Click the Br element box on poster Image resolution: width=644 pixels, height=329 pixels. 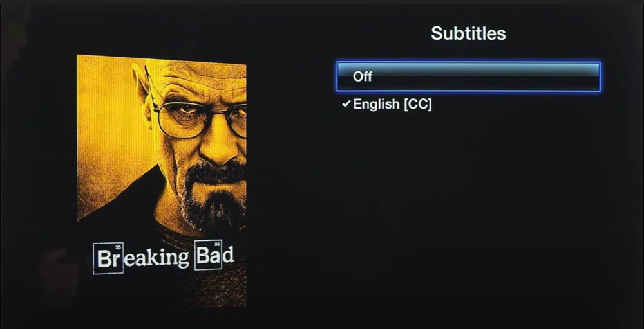108,258
